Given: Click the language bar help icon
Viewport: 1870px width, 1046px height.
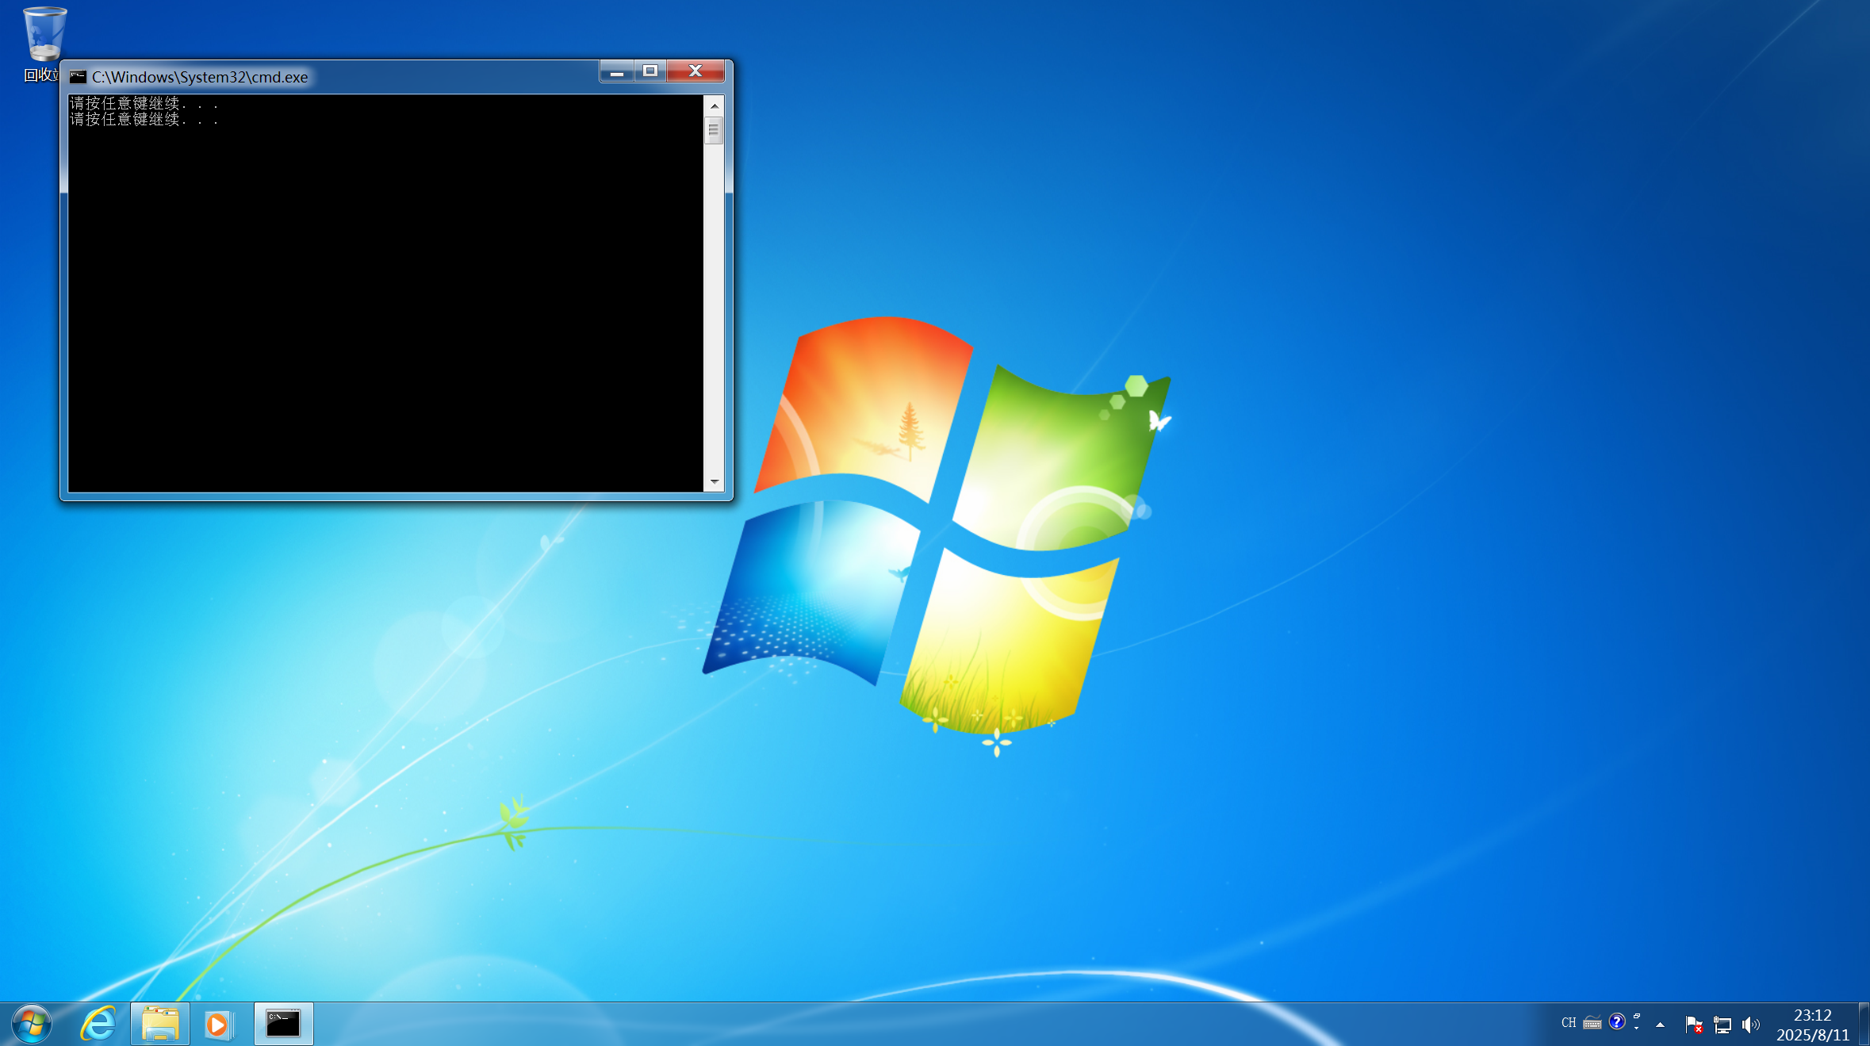Looking at the screenshot, I should 1617,1021.
